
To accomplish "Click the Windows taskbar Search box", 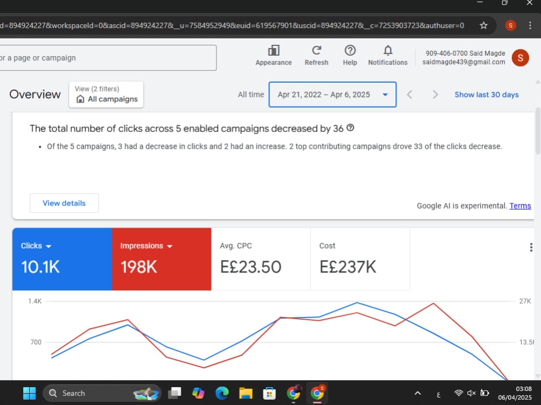I will tap(102, 393).
